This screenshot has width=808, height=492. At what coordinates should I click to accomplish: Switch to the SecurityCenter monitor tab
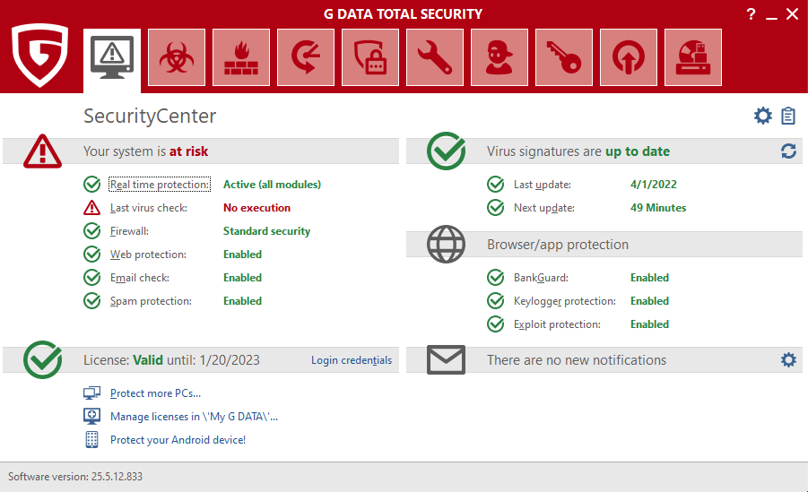112,58
